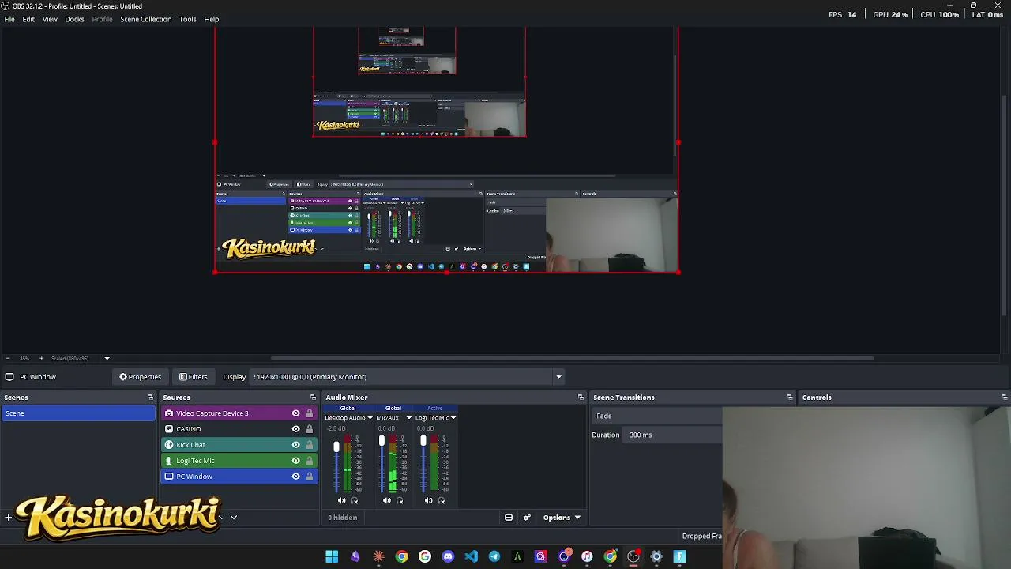This screenshot has width=1011, height=569.
Task: Hide the PC Window source
Action: (296, 477)
